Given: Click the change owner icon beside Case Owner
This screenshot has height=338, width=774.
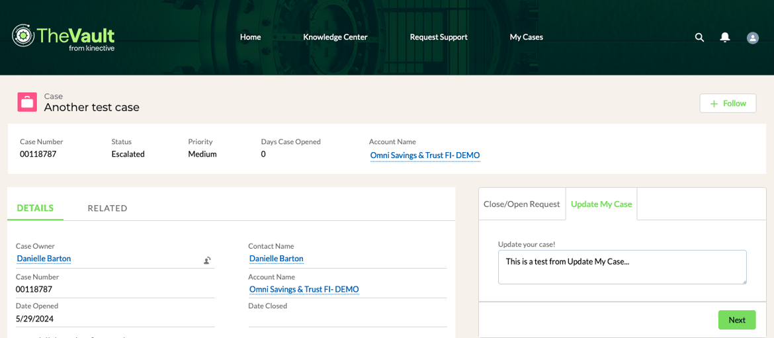Looking at the screenshot, I should tap(207, 261).
